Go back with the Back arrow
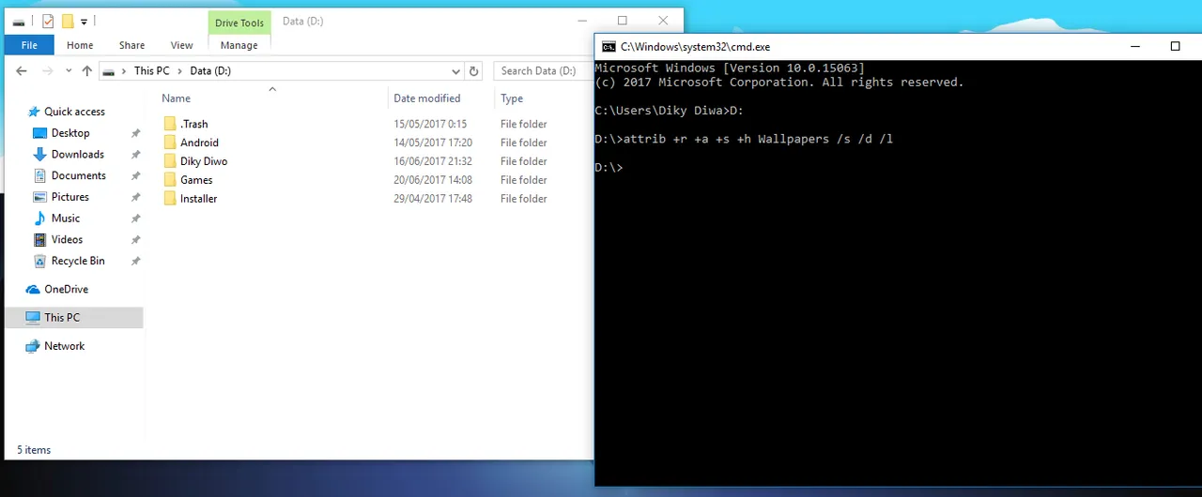1202x497 pixels. pyautogui.click(x=22, y=70)
